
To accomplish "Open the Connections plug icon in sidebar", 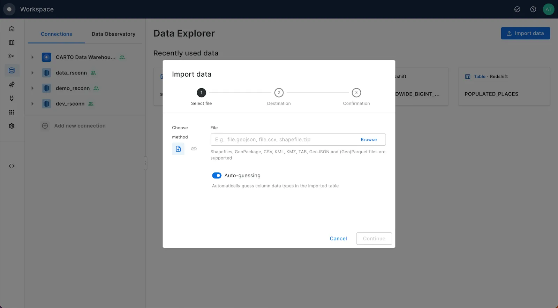I will 12,98.
